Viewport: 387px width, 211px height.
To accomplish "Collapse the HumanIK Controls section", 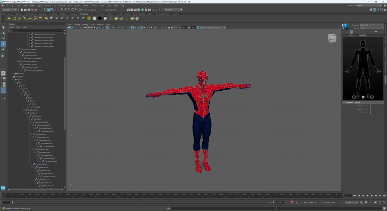I will 344,102.
